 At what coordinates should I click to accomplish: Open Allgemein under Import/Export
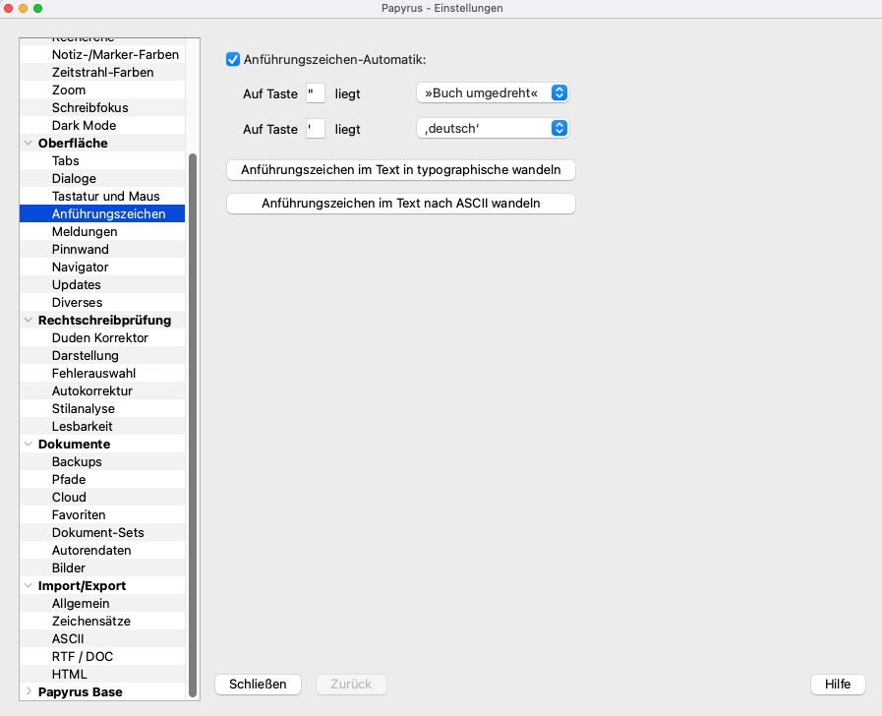102,604
